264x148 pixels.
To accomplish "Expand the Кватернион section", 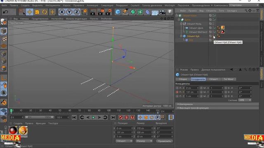I will click(217, 104).
